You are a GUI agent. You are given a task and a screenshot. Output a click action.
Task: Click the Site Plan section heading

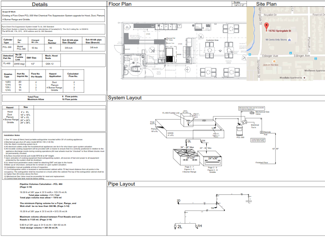267,4
